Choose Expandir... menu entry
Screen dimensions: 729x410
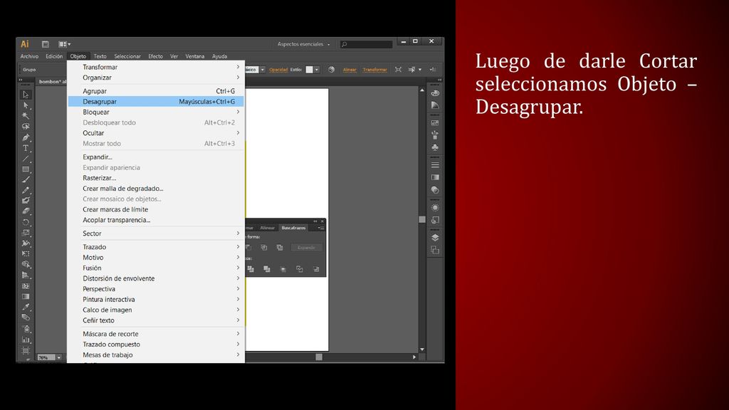point(156,157)
